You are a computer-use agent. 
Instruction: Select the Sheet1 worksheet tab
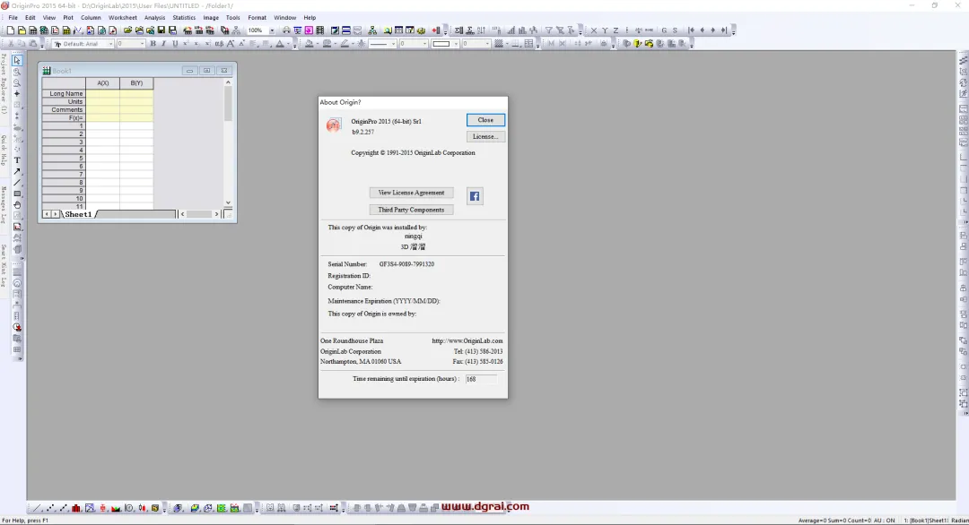[x=78, y=214]
